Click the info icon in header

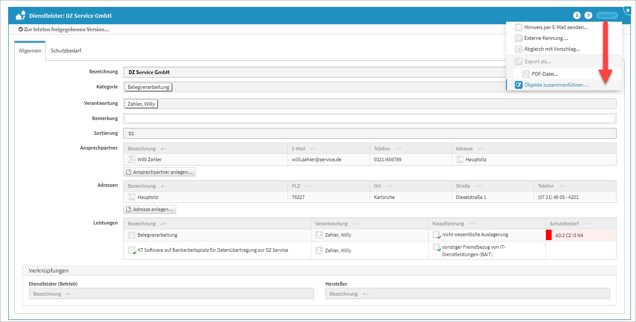pyautogui.click(x=577, y=16)
